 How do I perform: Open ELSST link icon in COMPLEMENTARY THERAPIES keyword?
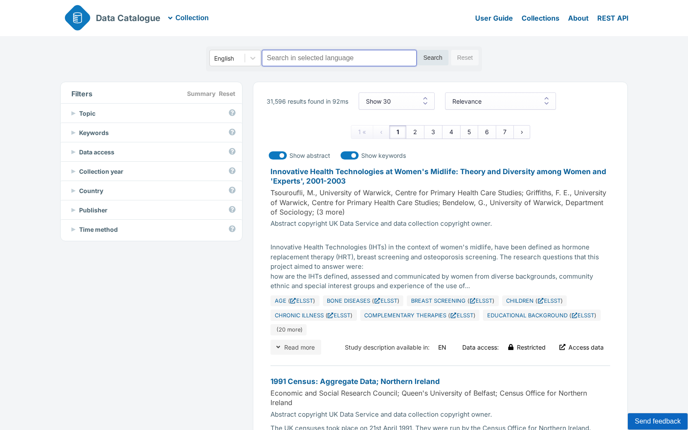tap(453, 315)
